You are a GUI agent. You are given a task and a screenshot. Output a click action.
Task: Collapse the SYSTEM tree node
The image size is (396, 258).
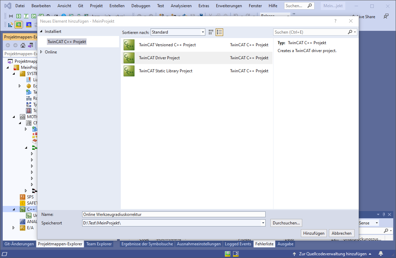[14, 74]
